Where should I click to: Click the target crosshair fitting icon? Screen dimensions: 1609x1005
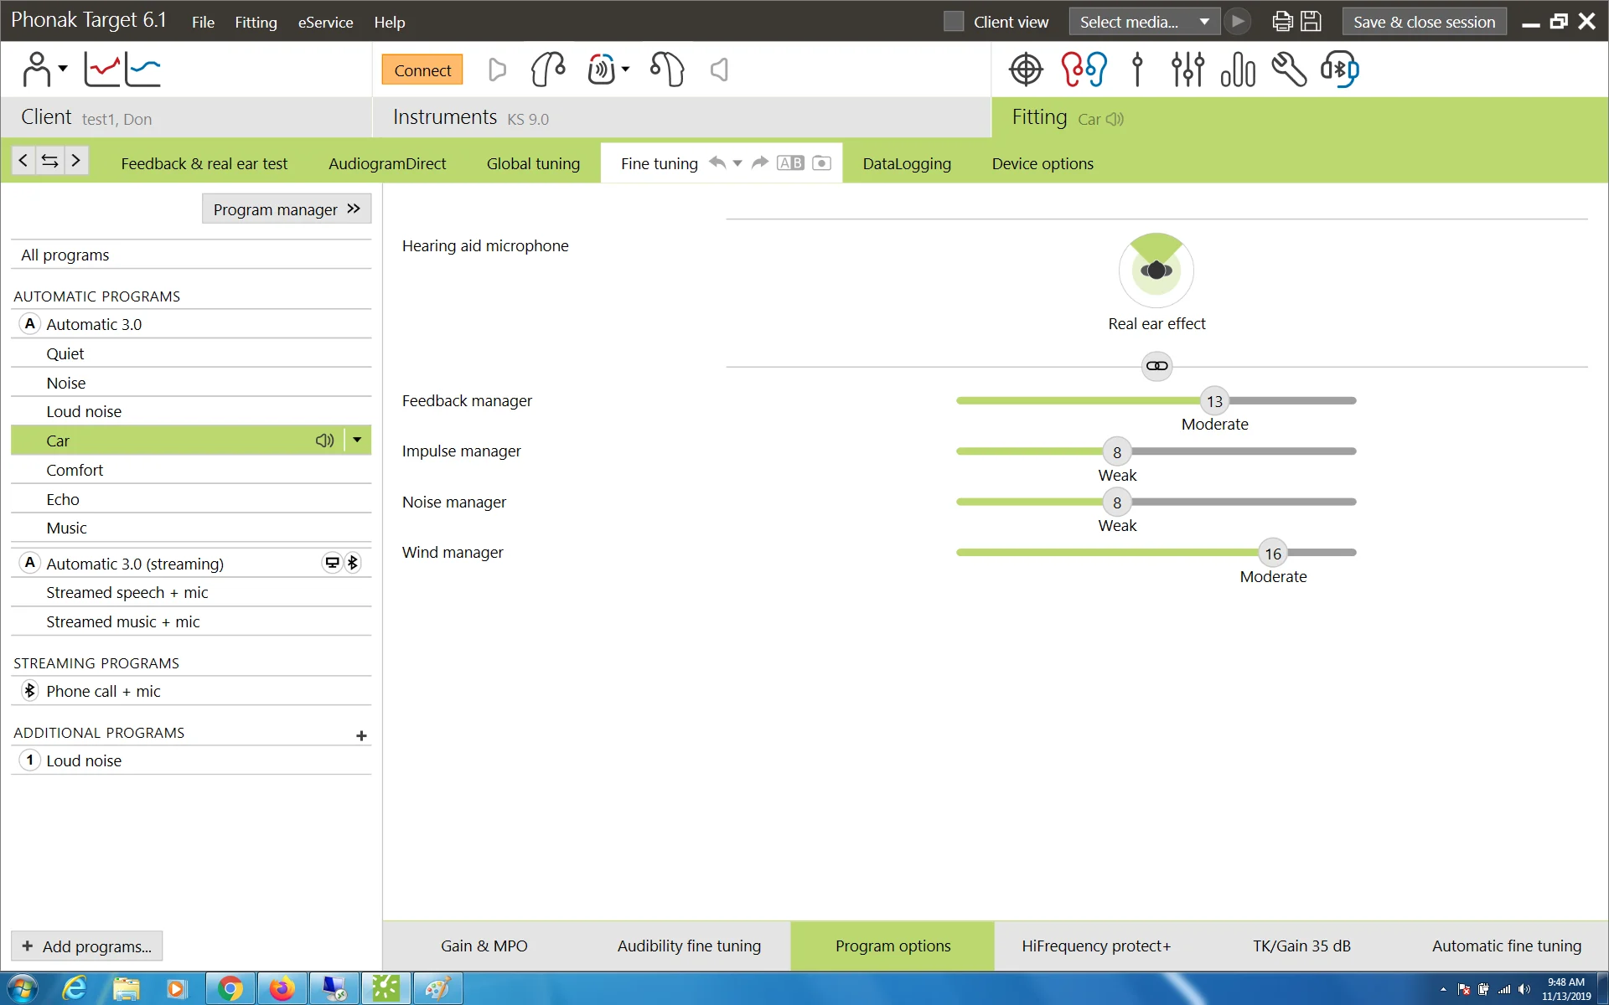click(1026, 70)
